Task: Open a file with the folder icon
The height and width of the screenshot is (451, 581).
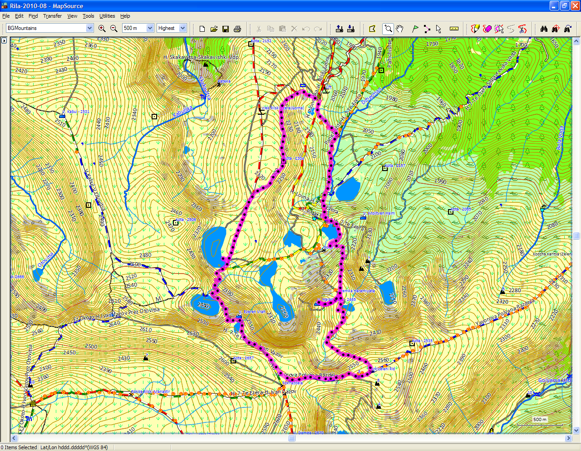Action: (x=214, y=29)
